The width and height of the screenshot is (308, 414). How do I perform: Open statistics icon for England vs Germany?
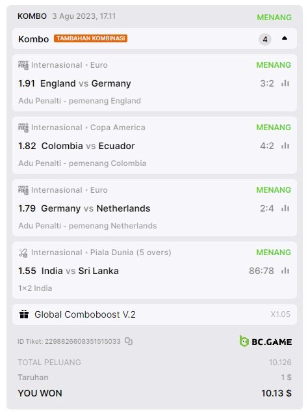285,83
